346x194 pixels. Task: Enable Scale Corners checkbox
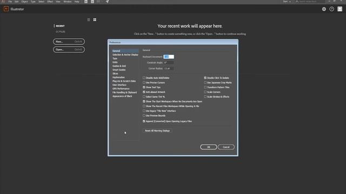tap(205, 92)
